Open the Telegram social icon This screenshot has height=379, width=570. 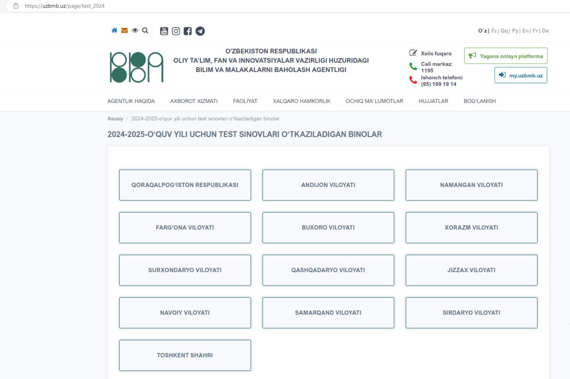coord(200,31)
